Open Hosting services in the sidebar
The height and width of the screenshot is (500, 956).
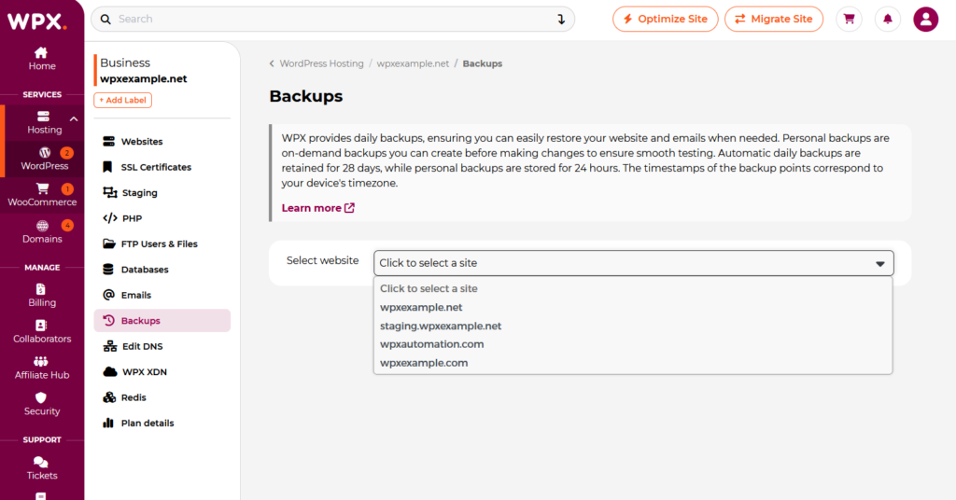point(44,122)
